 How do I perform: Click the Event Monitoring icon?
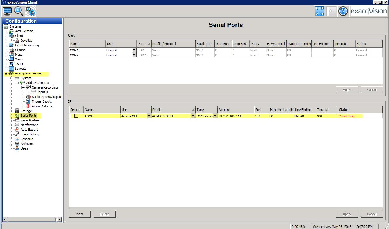[x=11, y=45]
